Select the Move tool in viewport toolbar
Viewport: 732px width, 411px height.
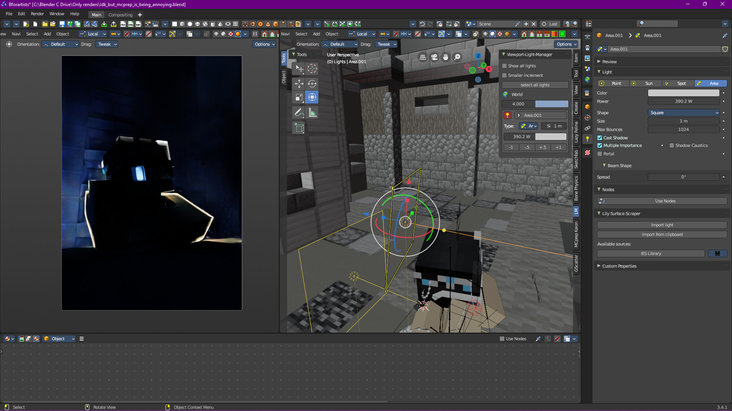tap(299, 84)
